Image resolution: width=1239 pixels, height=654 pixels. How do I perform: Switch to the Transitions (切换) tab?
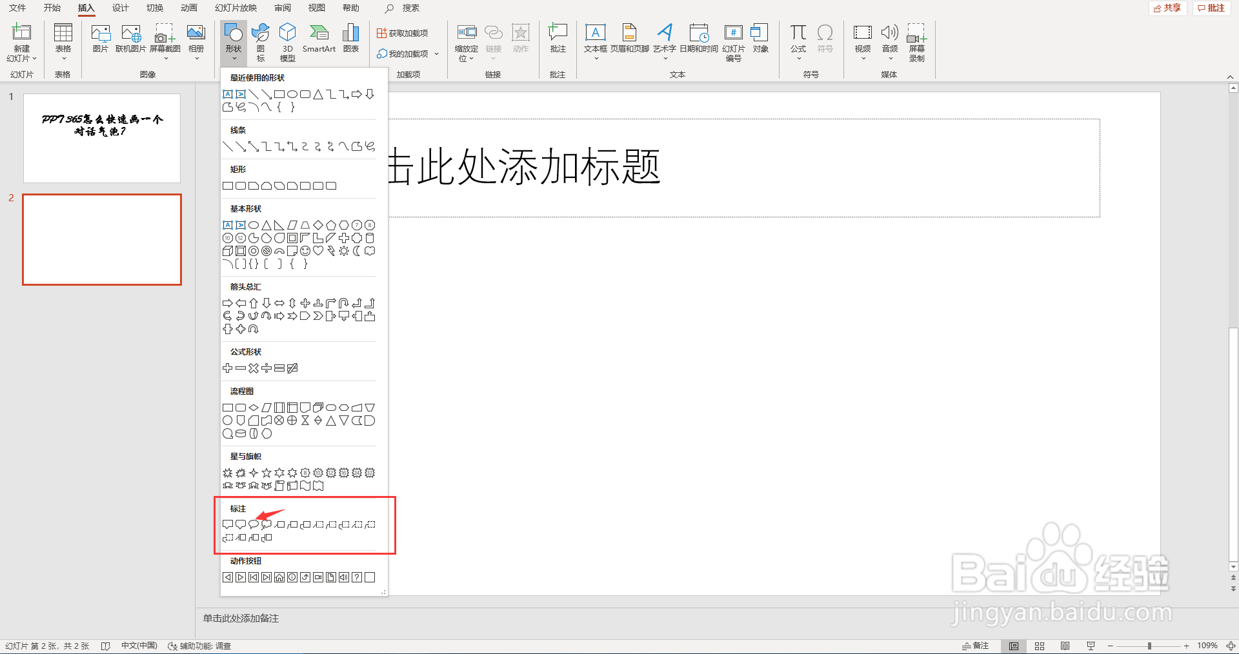coord(155,8)
